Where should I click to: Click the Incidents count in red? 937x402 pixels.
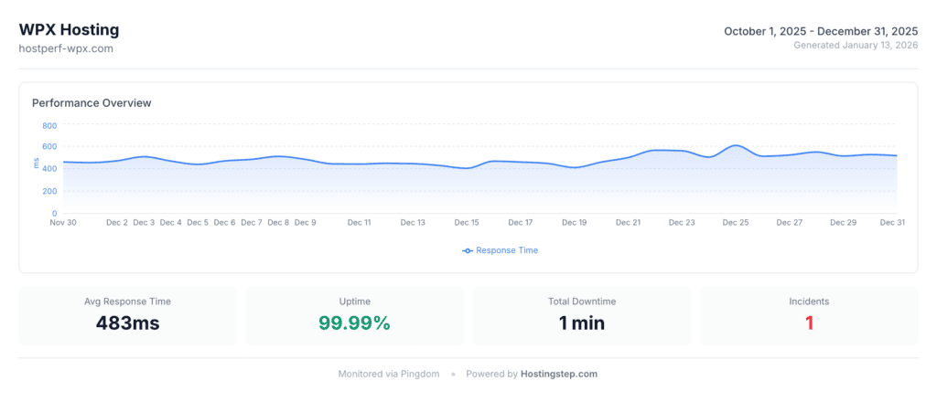[x=809, y=323]
